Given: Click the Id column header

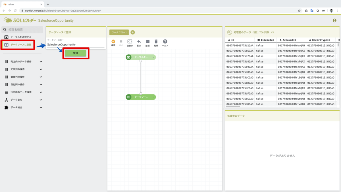Looking at the screenshot, I should click(x=240, y=40).
